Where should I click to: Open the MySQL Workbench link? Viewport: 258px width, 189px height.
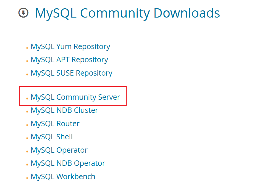click(63, 177)
